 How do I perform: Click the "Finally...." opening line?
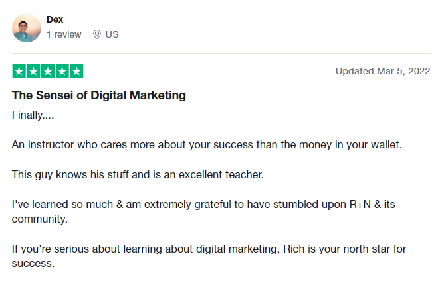pos(33,114)
